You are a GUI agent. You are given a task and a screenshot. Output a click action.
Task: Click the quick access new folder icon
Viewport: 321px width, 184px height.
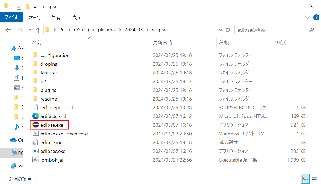tap(27, 7)
